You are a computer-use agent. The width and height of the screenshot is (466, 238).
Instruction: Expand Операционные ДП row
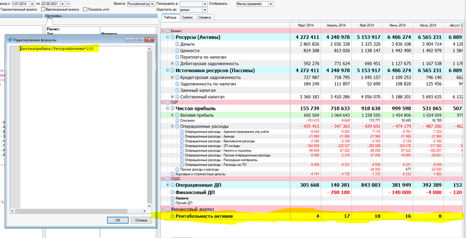pyautogui.click(x=167, y=185)
